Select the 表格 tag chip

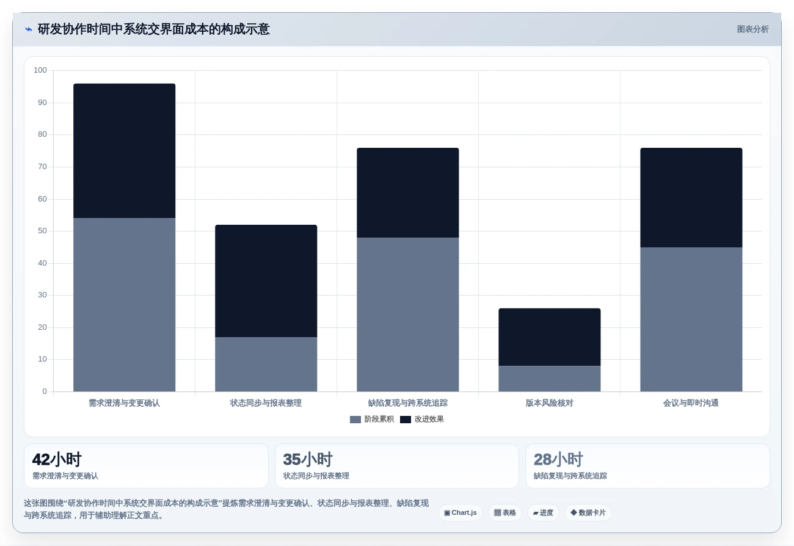[505, 513]
